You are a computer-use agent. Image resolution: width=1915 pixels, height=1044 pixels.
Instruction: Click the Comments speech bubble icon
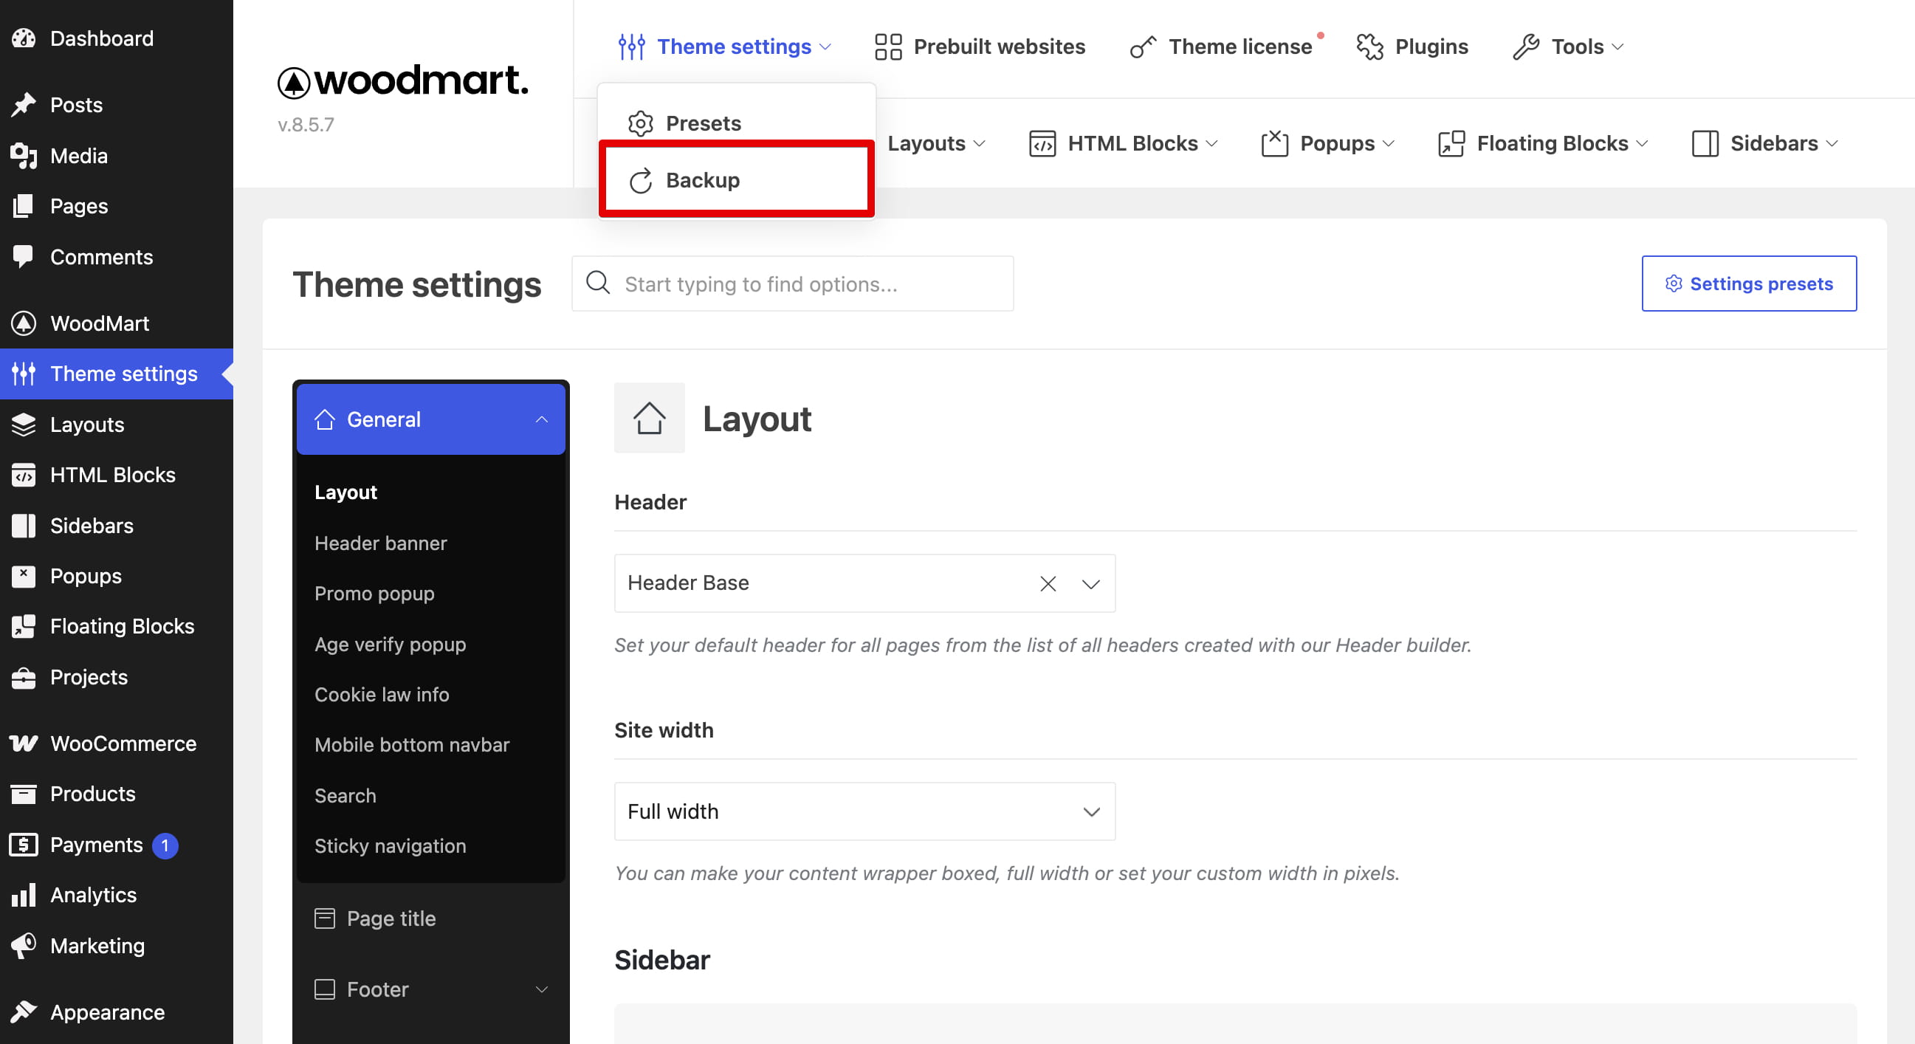pos(24,256)
